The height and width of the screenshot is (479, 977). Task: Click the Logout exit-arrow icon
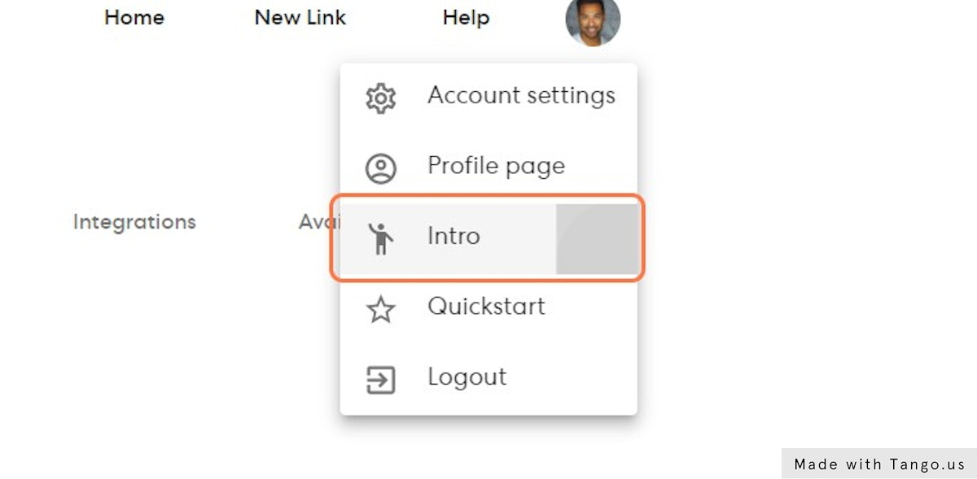(x=380, y=379)
